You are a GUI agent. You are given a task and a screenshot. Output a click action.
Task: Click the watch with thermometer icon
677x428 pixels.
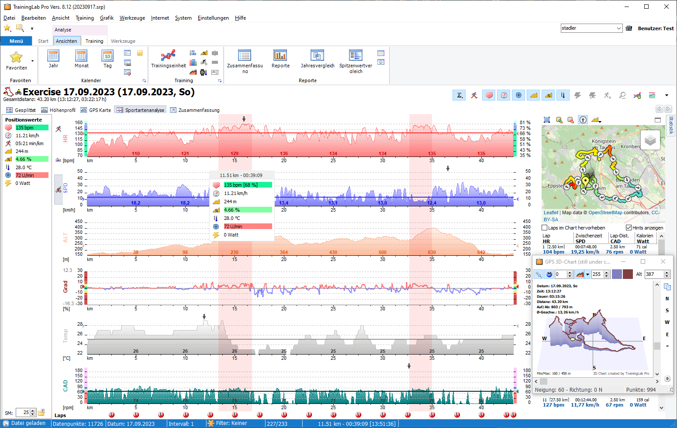tap(204, 72)
